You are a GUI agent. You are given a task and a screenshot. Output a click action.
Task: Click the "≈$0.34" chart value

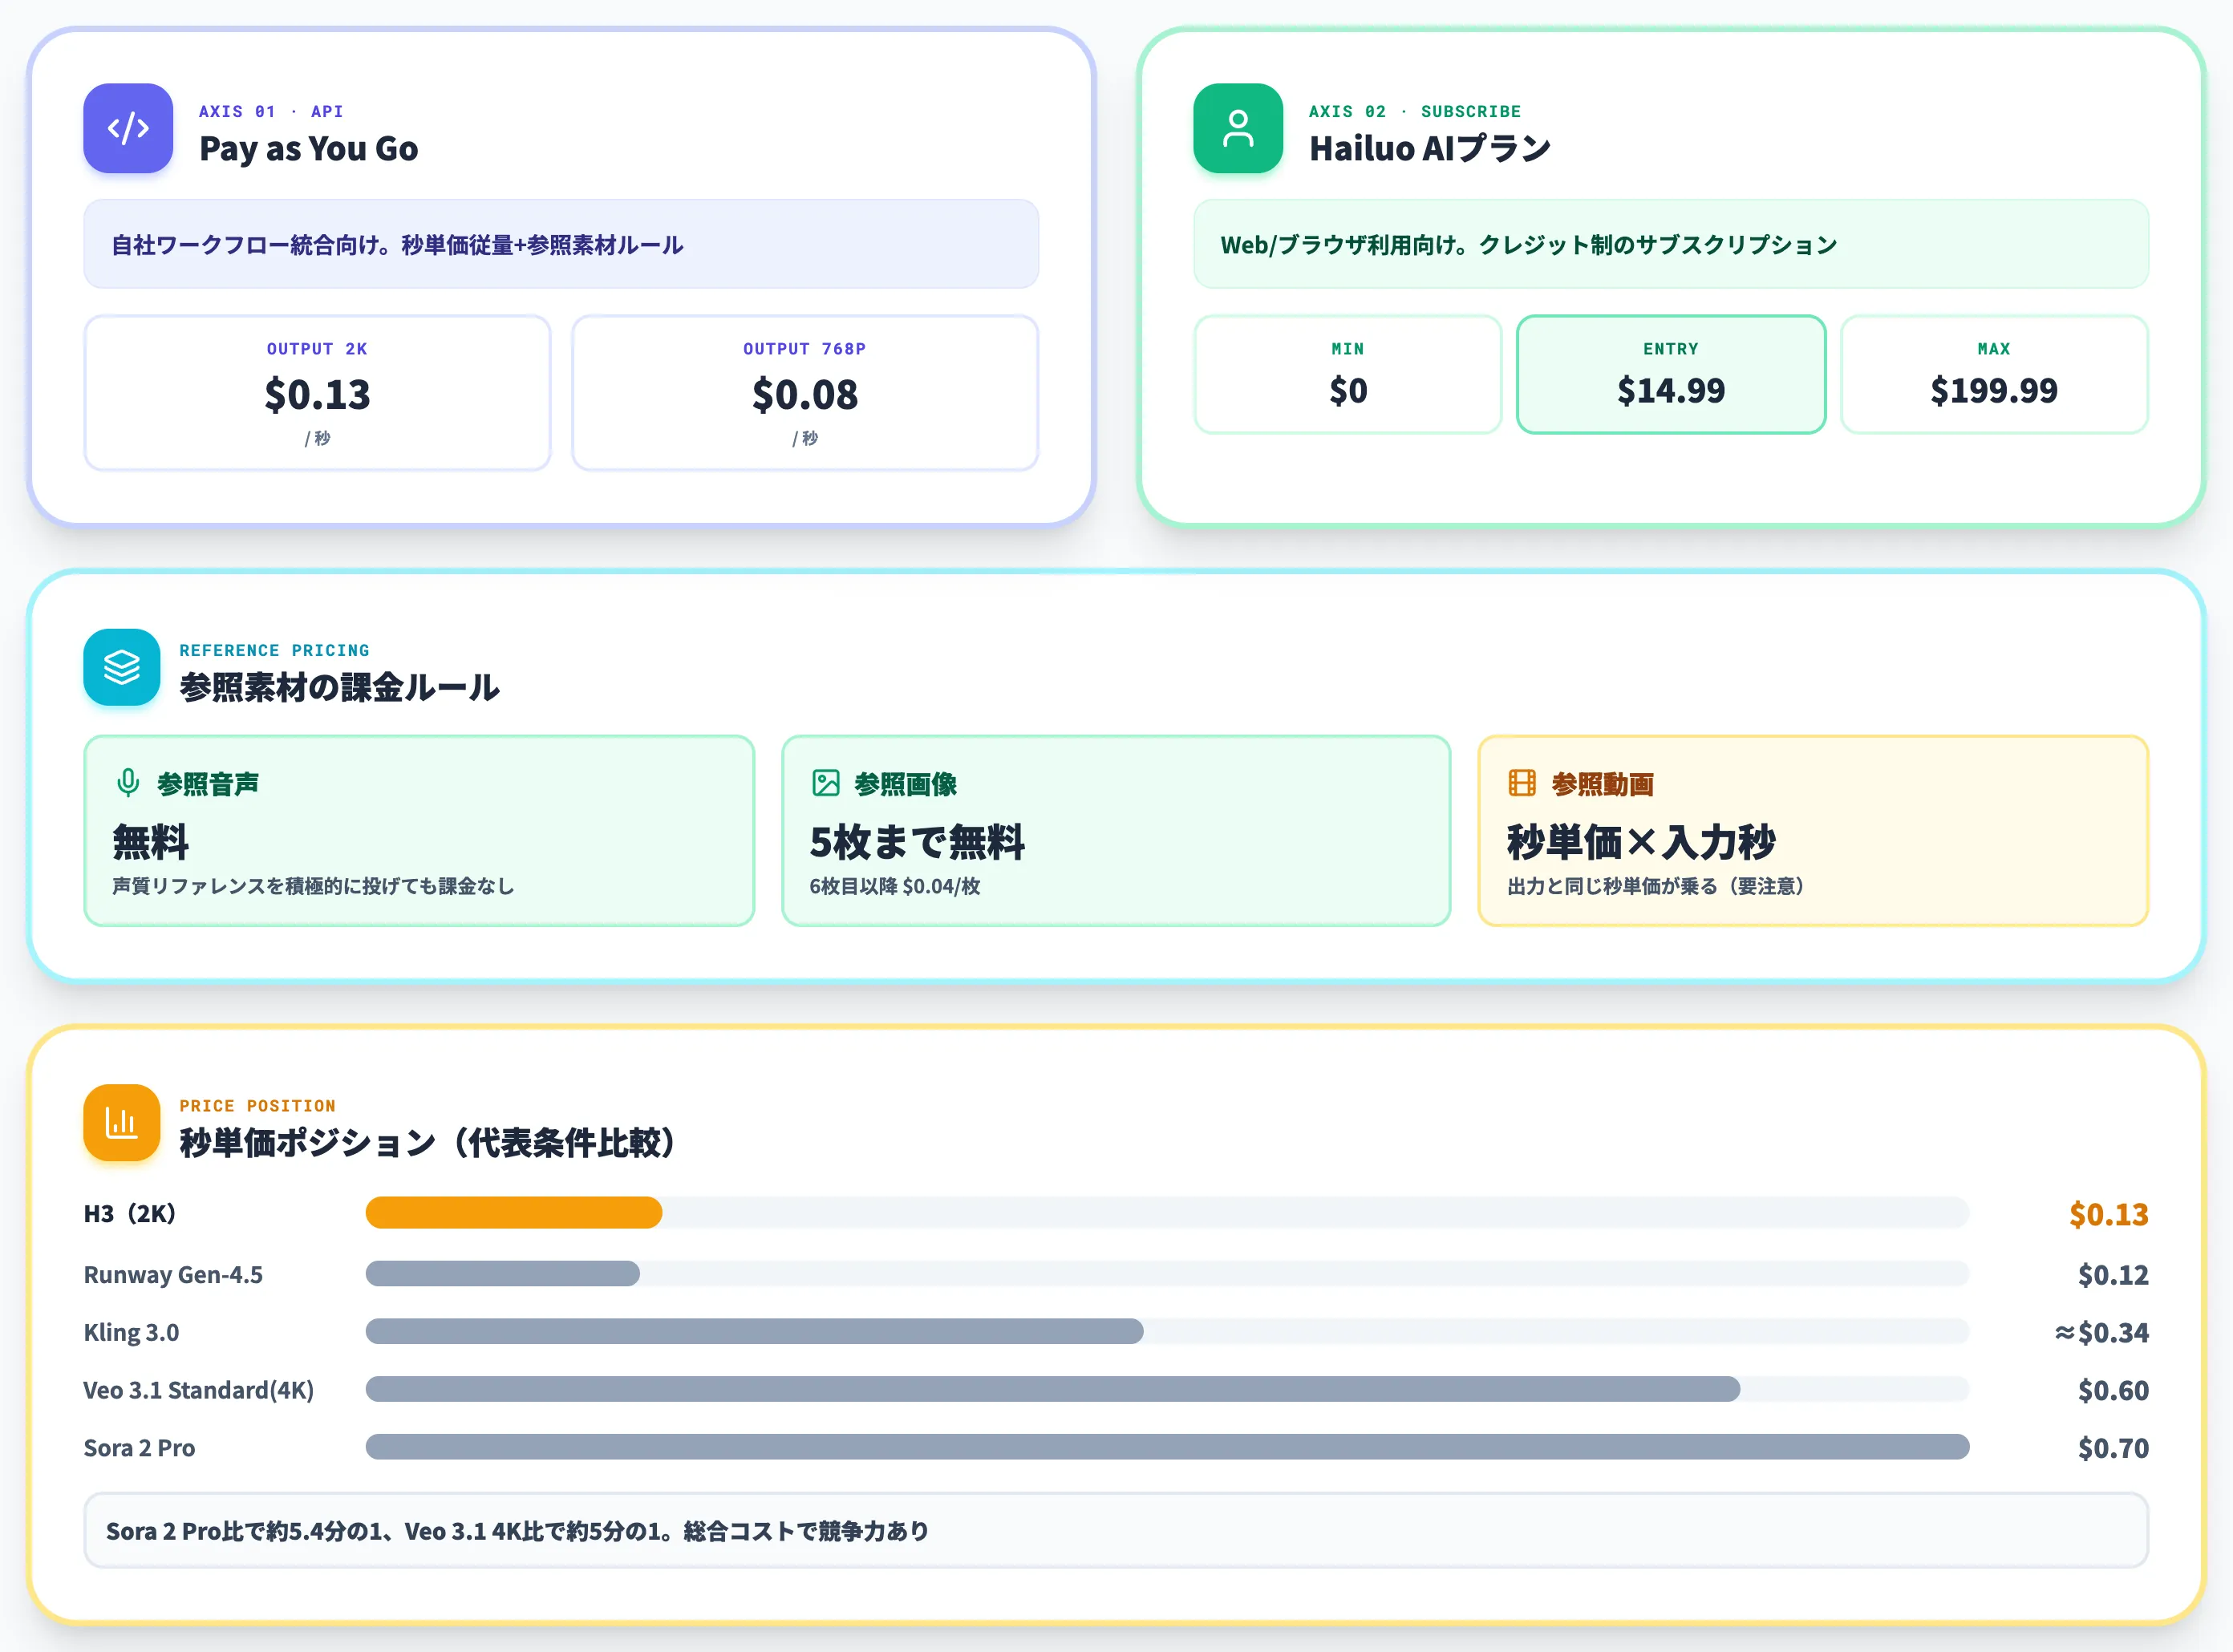[x=2101, y=1333]
